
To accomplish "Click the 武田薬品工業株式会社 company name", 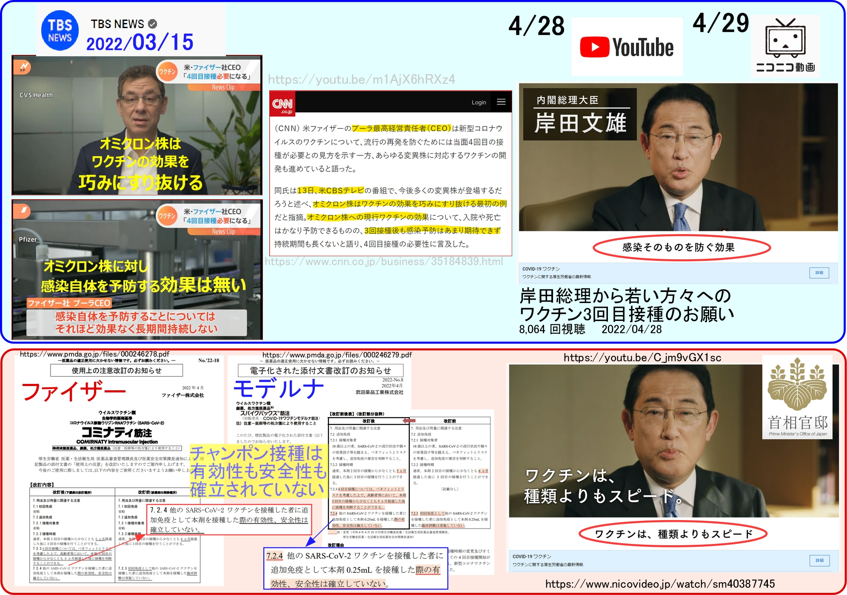I will 379,392.
